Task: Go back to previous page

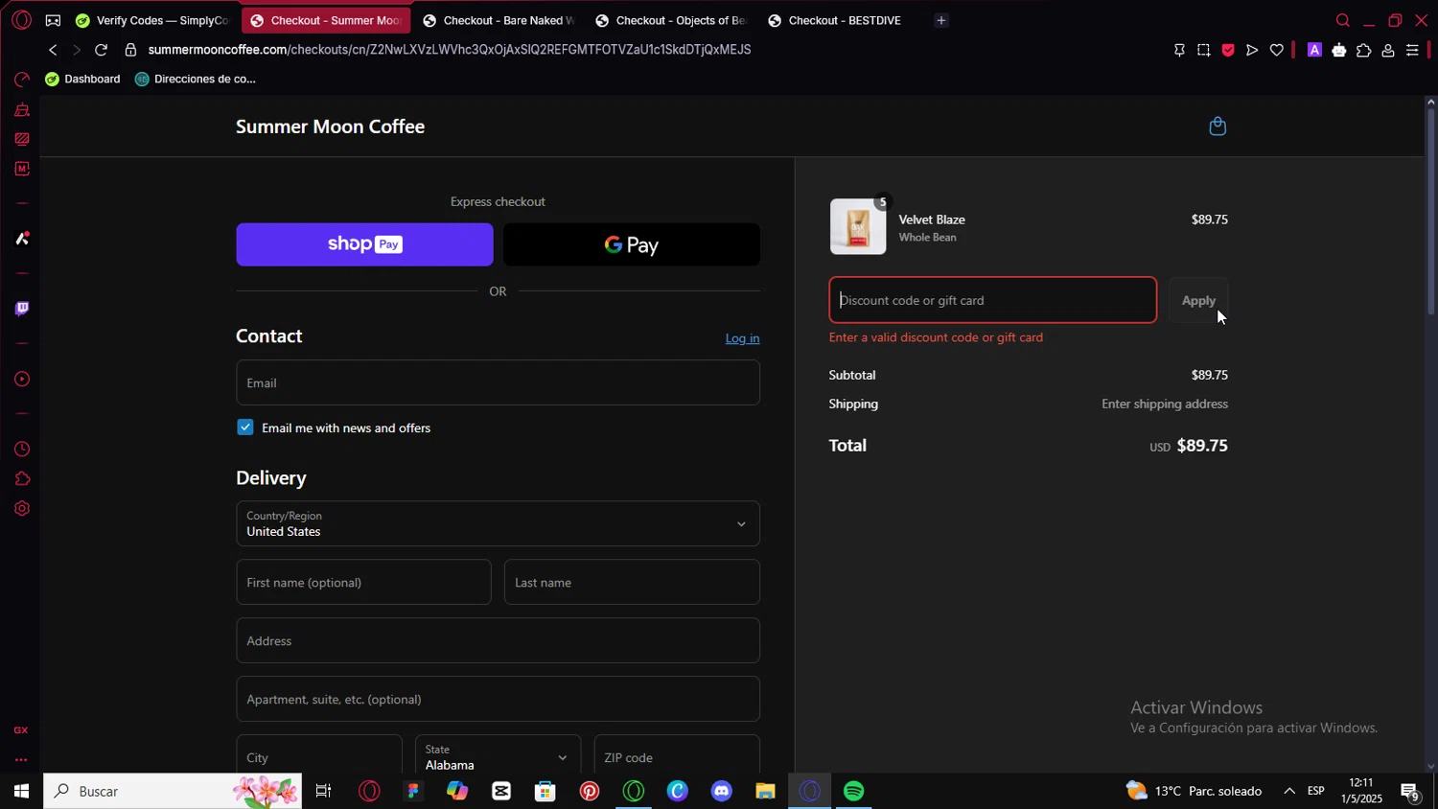Action: pos(53,50)
